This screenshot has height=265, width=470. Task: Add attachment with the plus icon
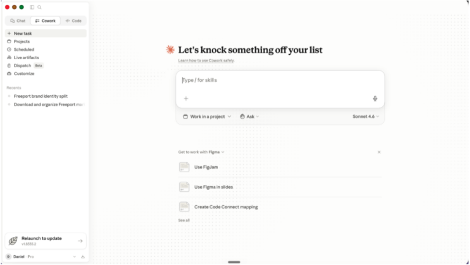(186, 98)
